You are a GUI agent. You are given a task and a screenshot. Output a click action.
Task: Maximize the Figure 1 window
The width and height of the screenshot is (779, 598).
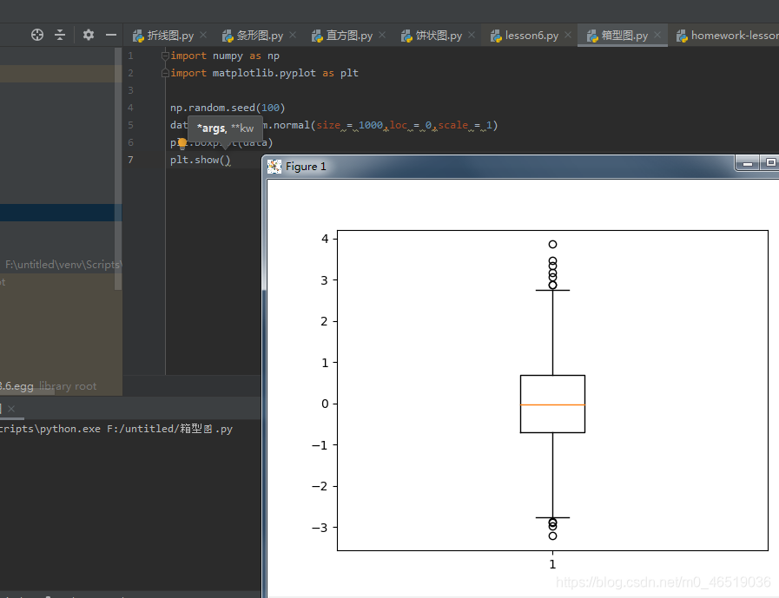coord(770,163)
